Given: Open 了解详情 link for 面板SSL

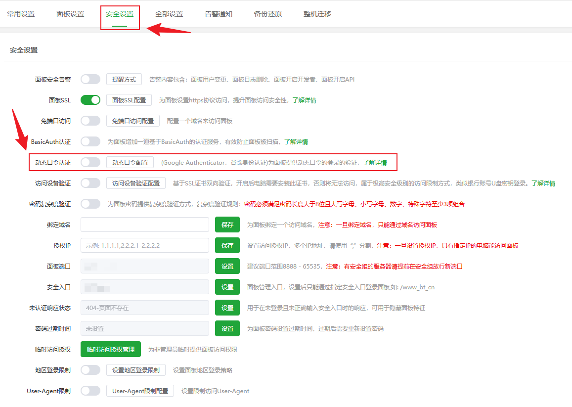Looking at the screenshot, I should [304, 100].
